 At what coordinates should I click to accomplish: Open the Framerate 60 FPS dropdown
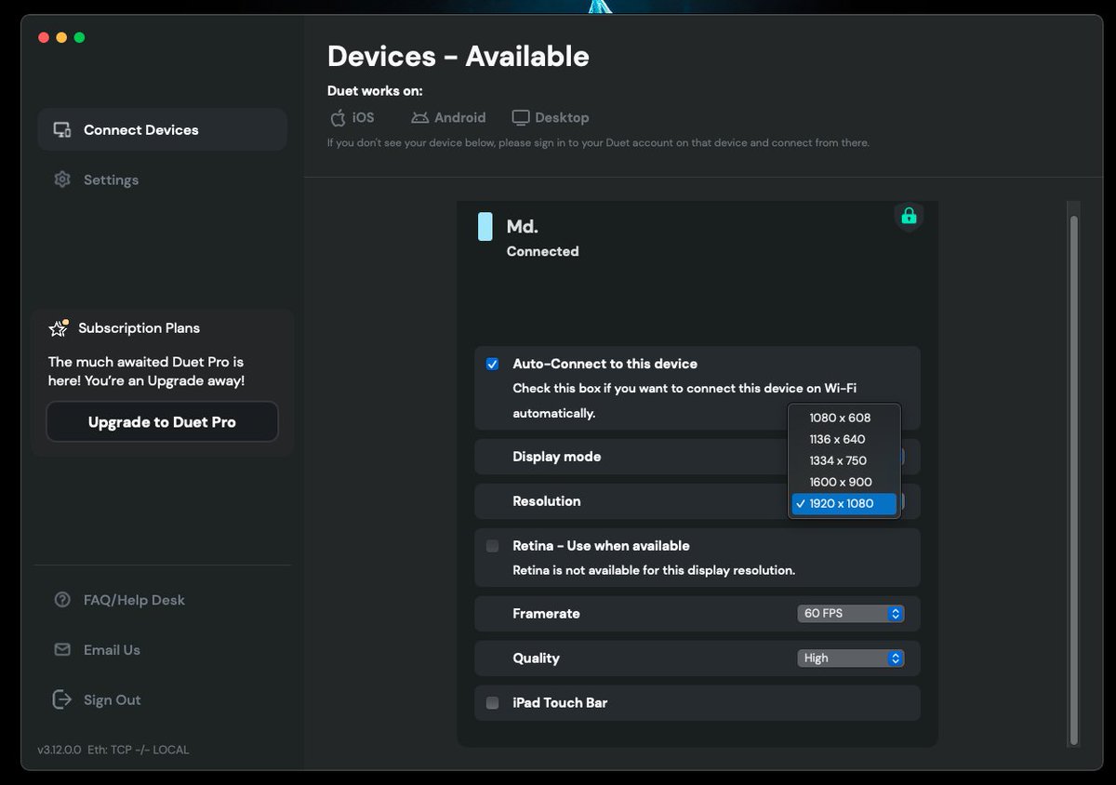tap(850, 613)
